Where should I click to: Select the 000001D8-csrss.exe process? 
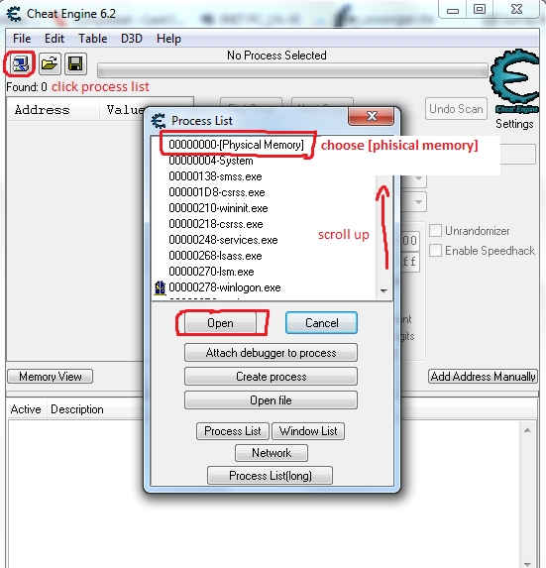(216, 192)
